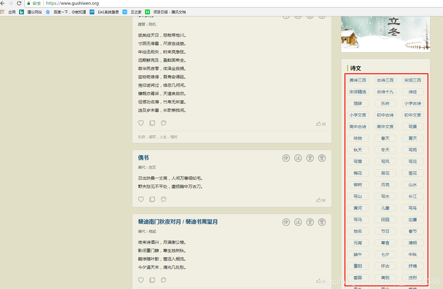443x289 pixels.
Task: Select 月亮 category
Action: (385, 185)
